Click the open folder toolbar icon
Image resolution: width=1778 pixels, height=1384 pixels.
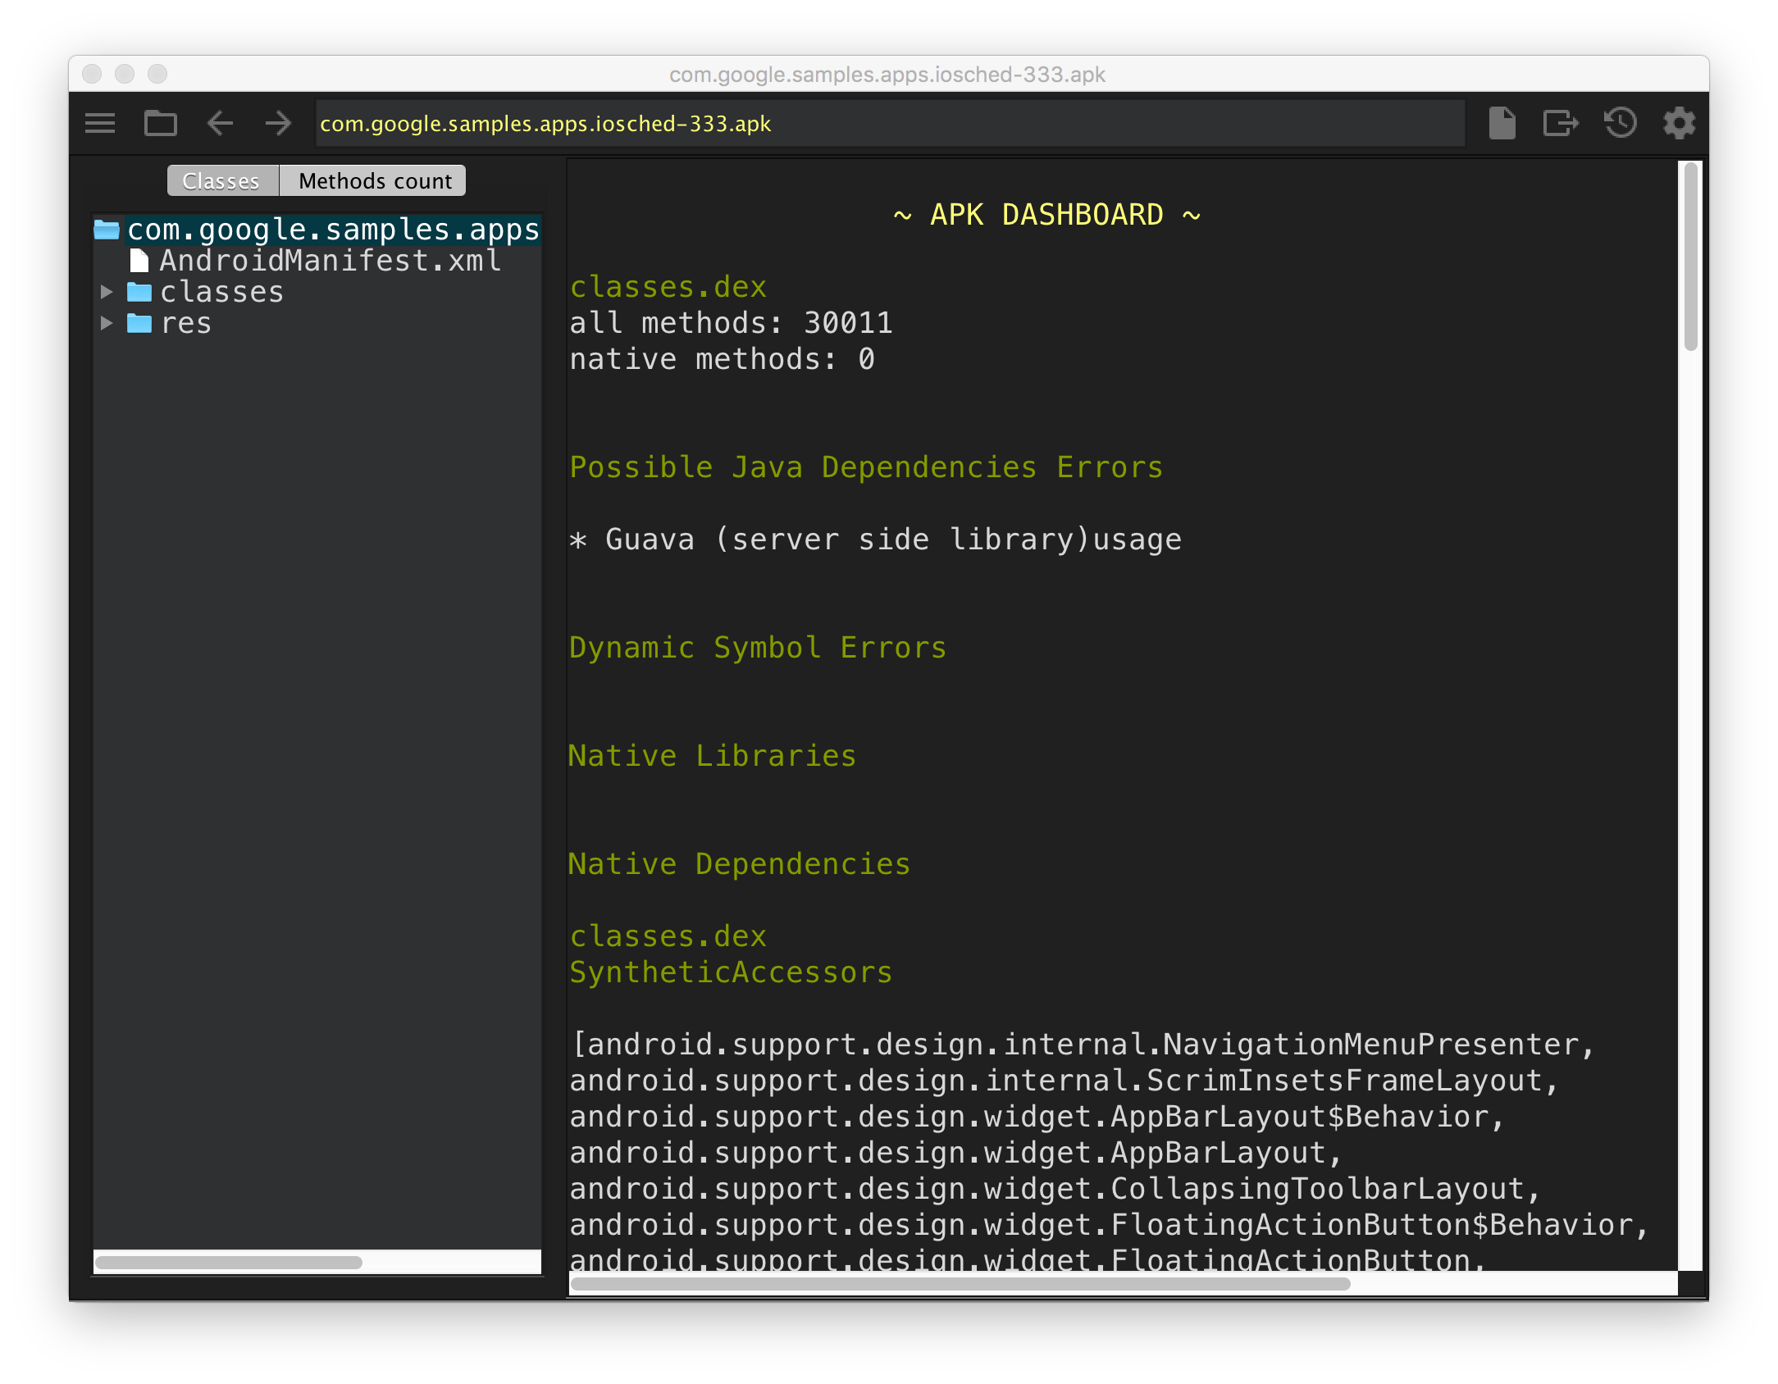pyautogui.click(x=161, y=123)
